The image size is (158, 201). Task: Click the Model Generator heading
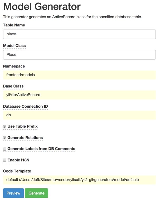click(42, 7)
